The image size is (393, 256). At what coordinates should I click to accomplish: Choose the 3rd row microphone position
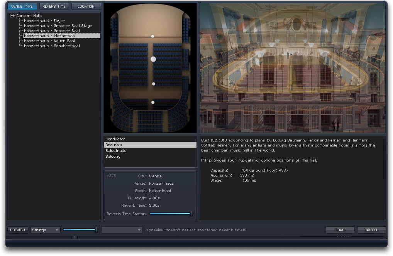tap(150, 145)
